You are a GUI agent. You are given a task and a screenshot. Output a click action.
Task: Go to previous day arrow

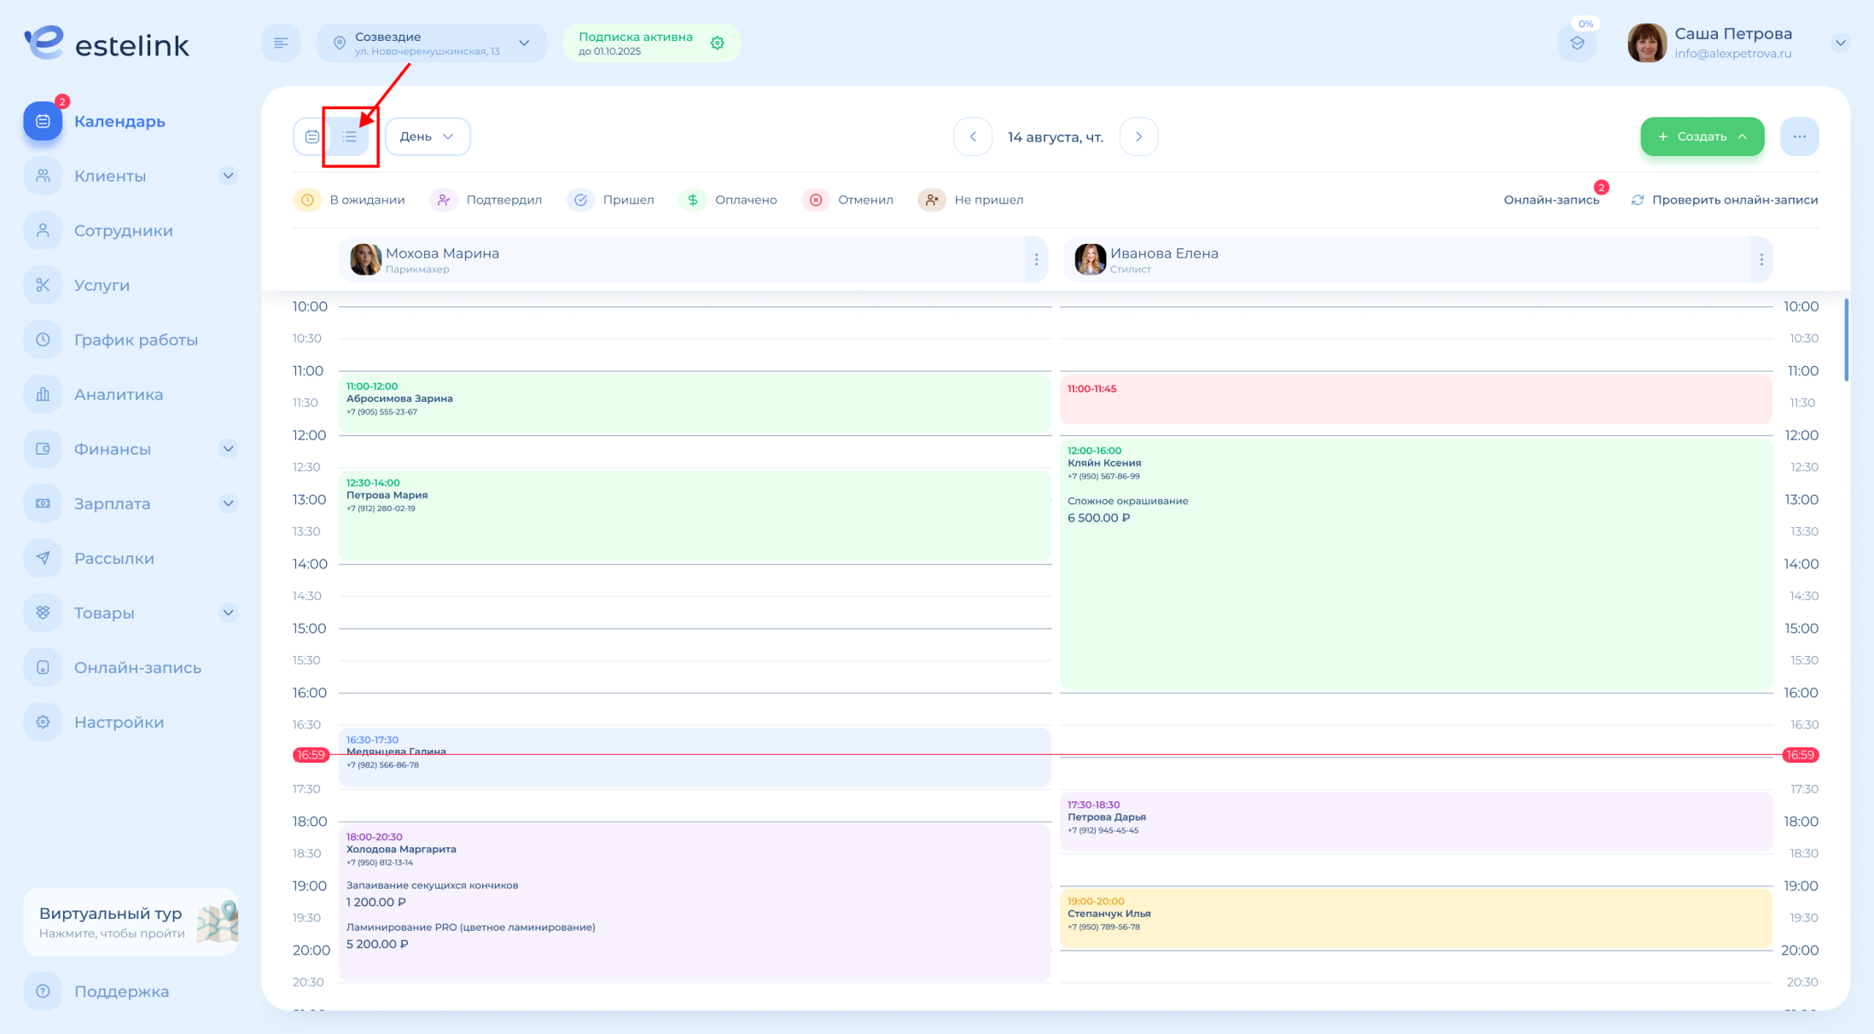973,137
